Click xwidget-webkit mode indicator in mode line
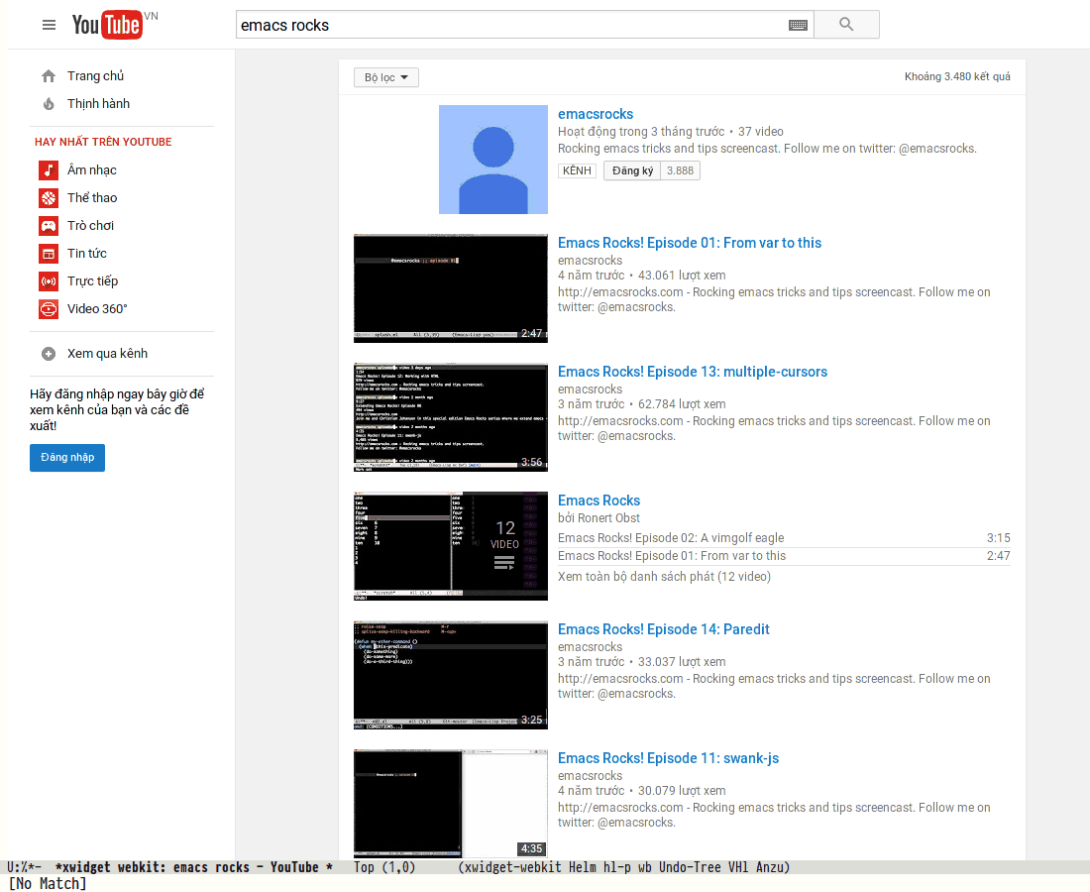1090x892 pixels. click(511, 867)
